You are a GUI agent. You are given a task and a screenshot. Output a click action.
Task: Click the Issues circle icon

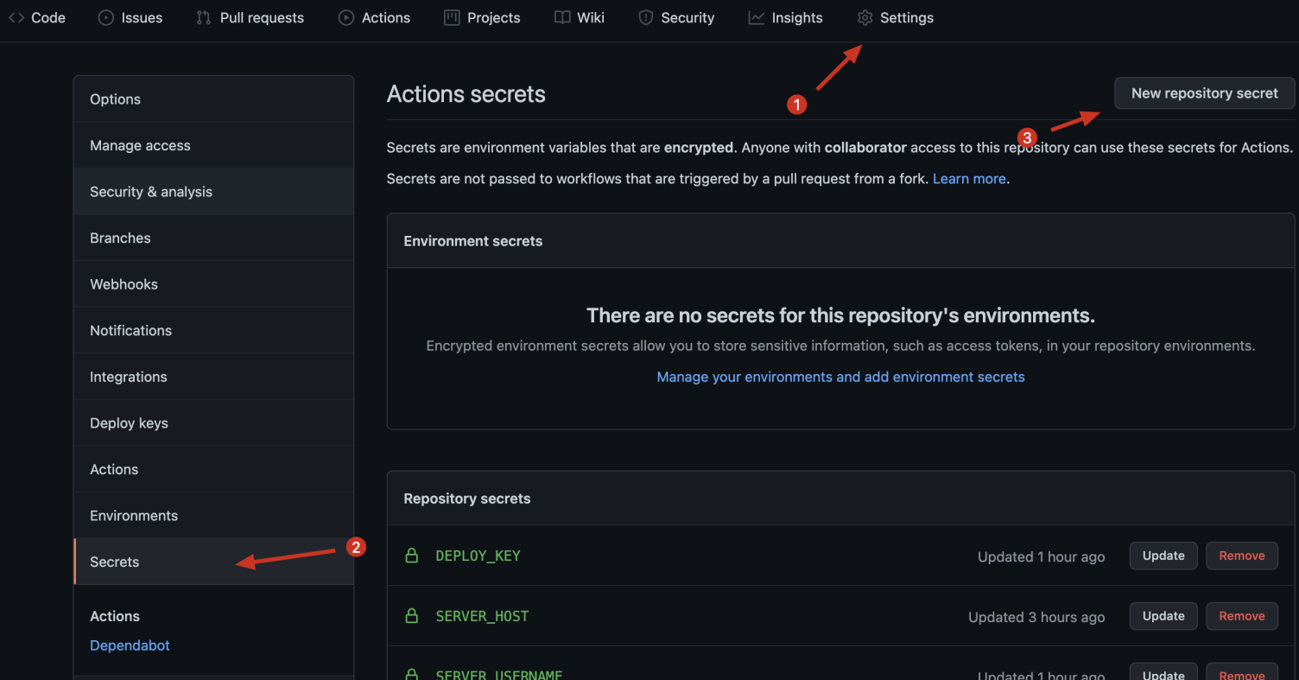105,17
